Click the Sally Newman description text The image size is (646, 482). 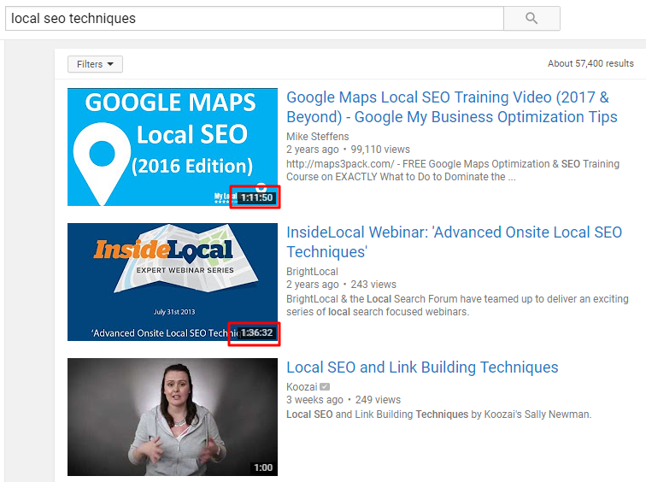pos(438,414)
